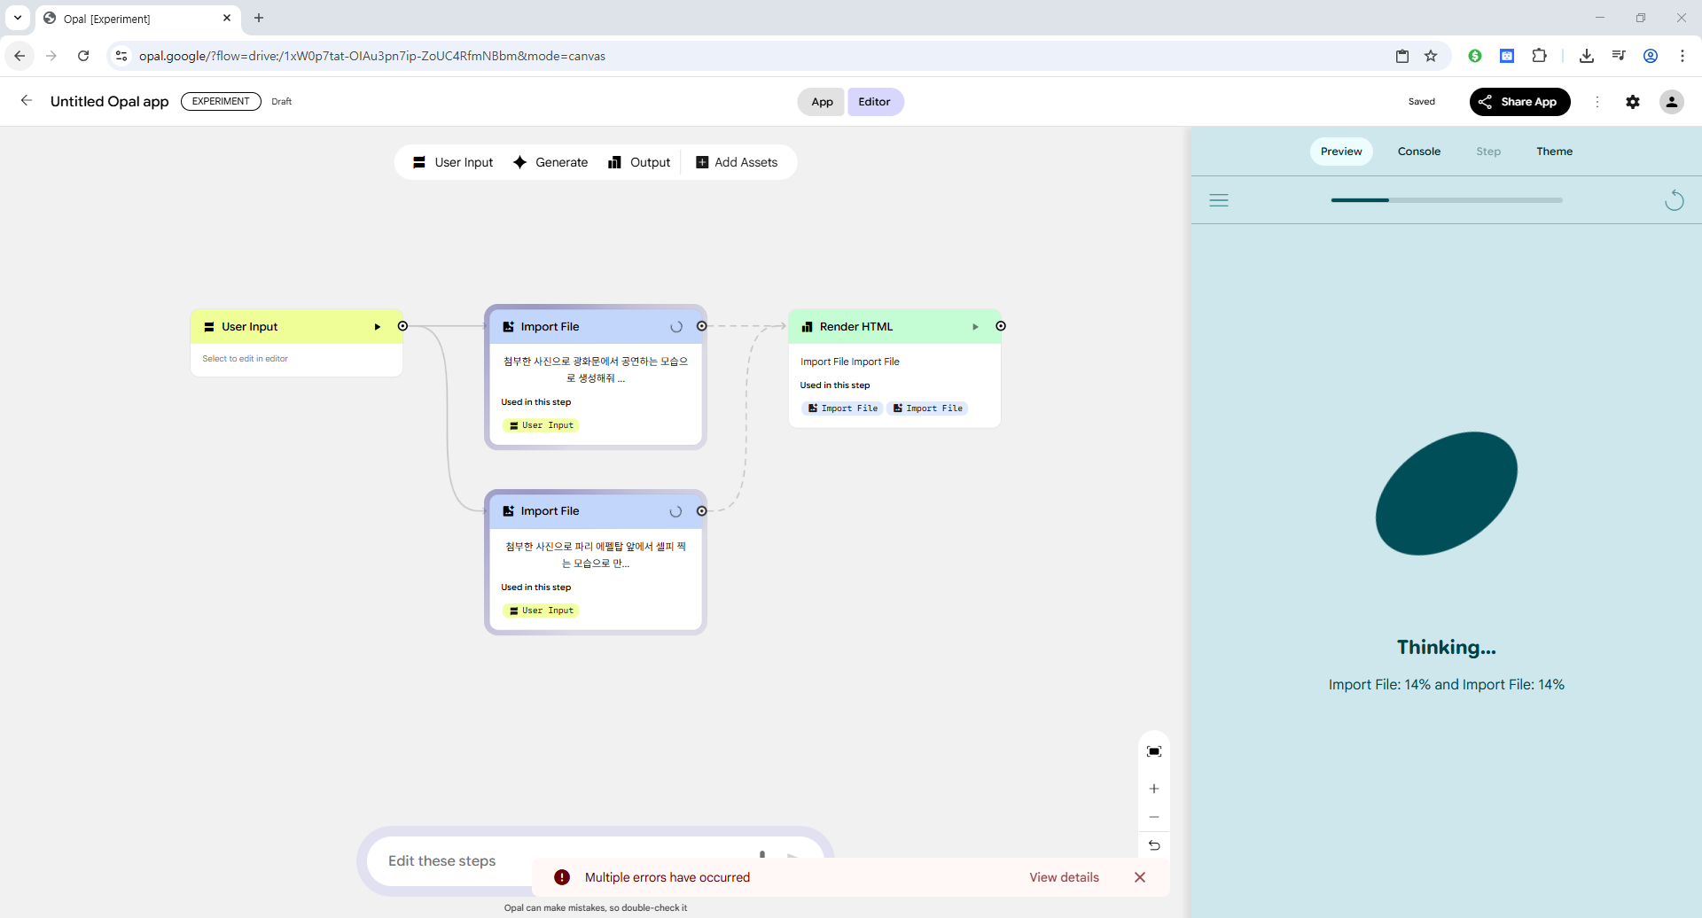
Task: Click View details for the errors
Action: 1064,877
